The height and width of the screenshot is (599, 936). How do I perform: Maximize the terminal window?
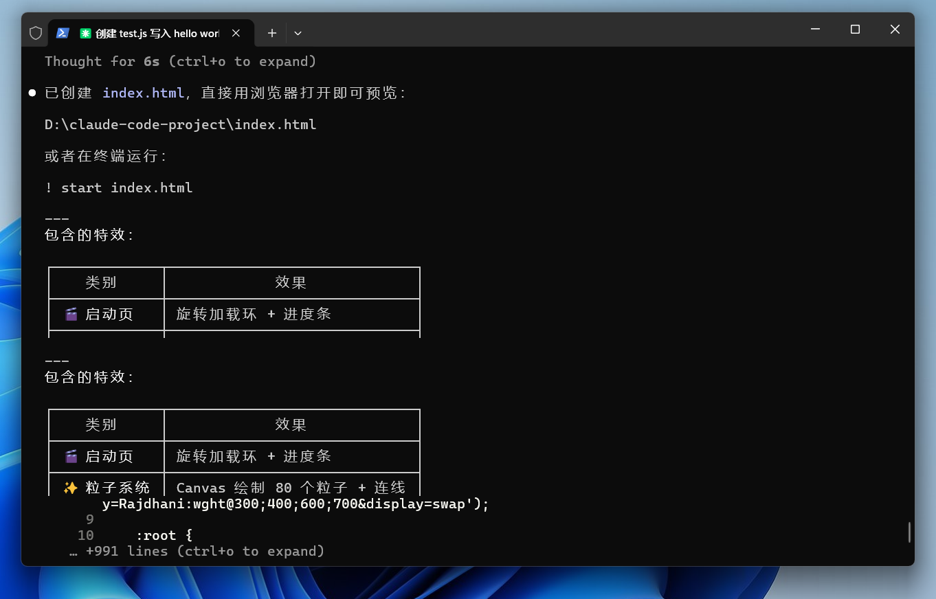click(855, 30)
